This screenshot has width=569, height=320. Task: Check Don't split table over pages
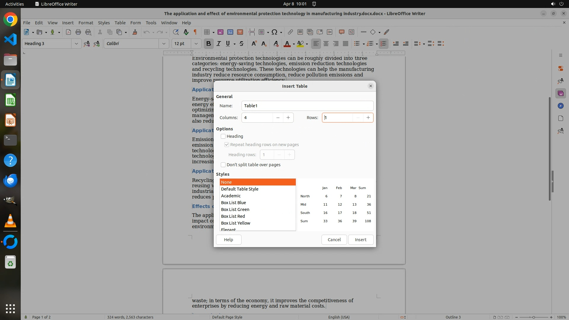(223, 165)
